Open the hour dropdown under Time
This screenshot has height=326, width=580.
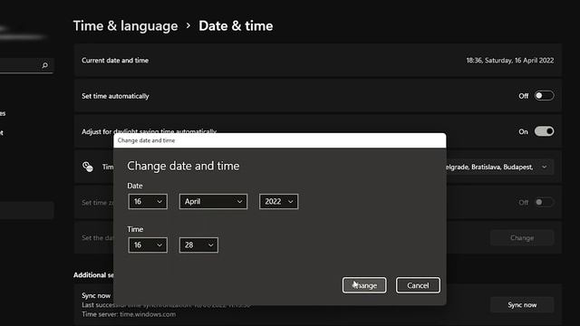(148, 245)
